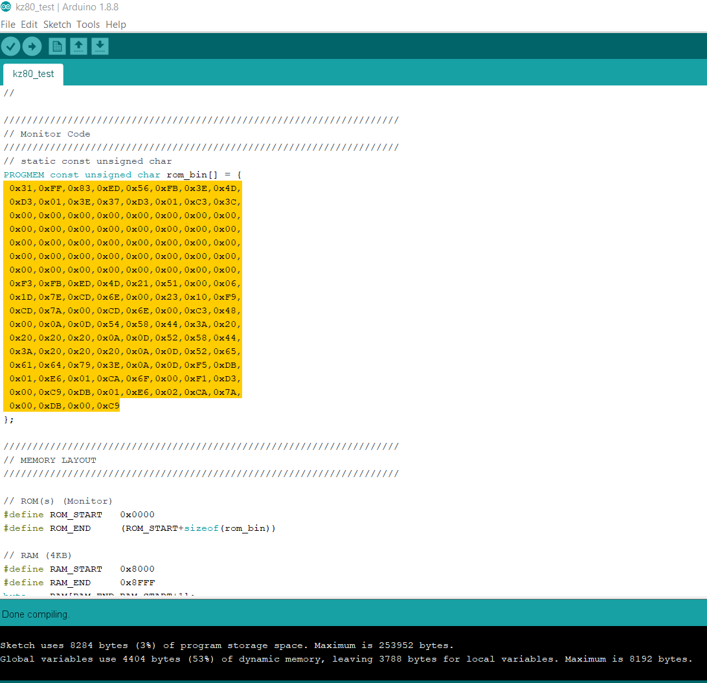Click the '// ROM(s) (Monitor)' comment

point(58,501)
